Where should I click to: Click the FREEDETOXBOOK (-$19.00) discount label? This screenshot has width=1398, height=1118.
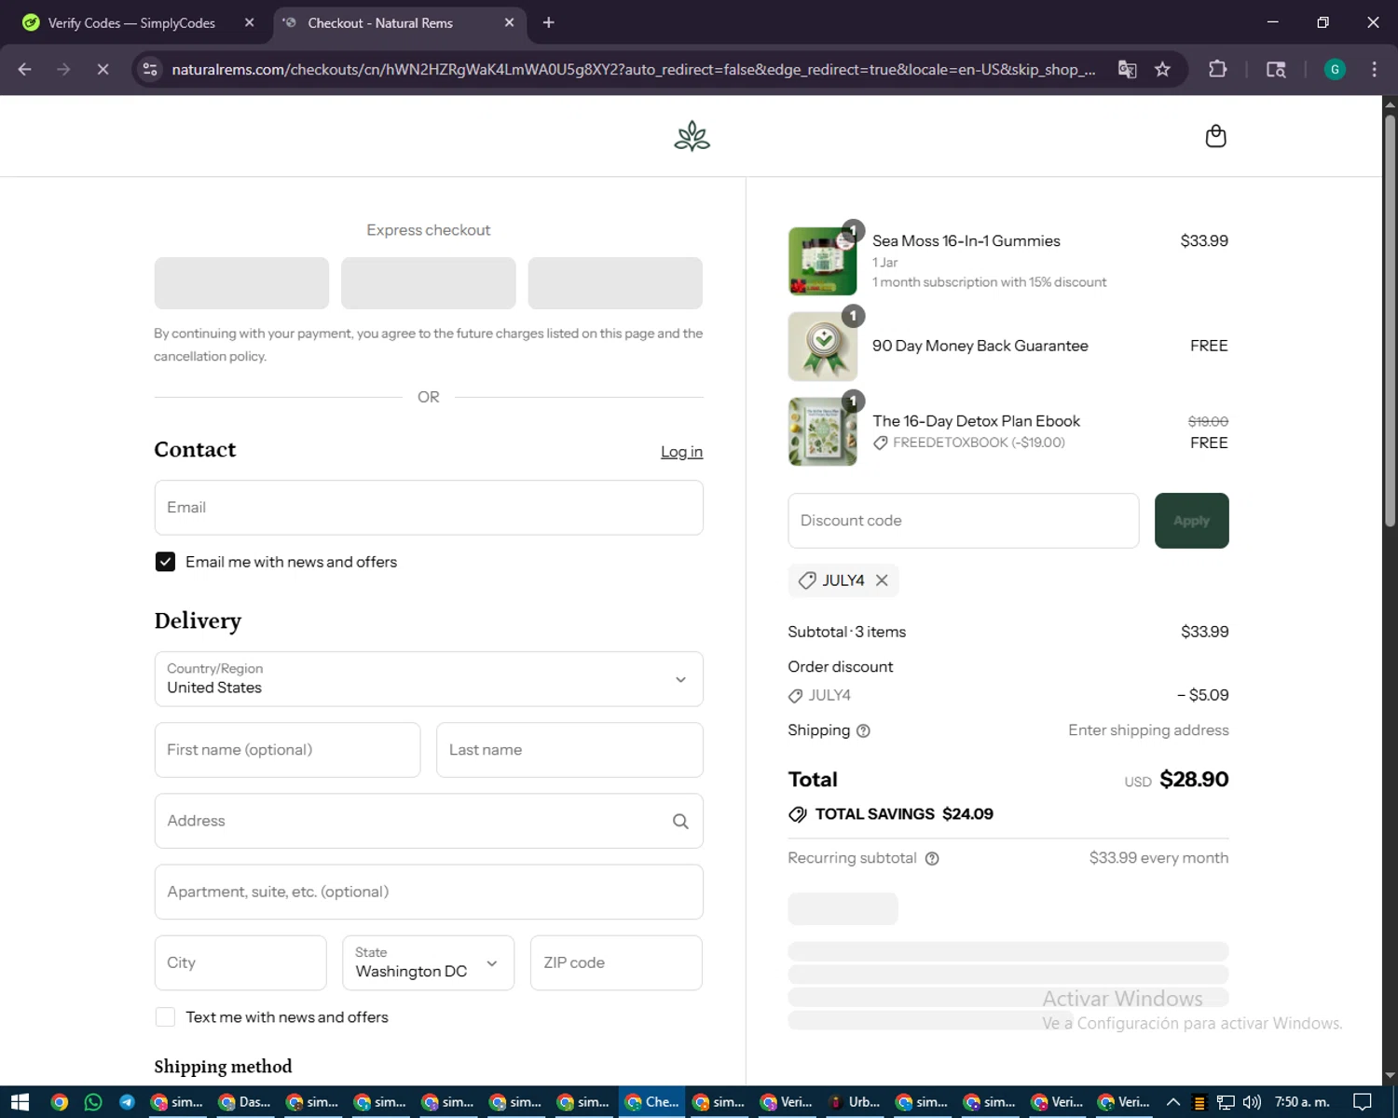pyautogui.click(x=979, y=443)
